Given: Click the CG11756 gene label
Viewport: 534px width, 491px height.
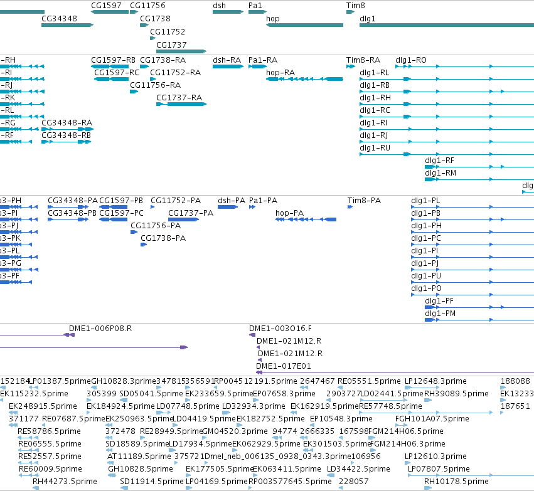Looking at the screenshot, I should click(x=148, y=6).
